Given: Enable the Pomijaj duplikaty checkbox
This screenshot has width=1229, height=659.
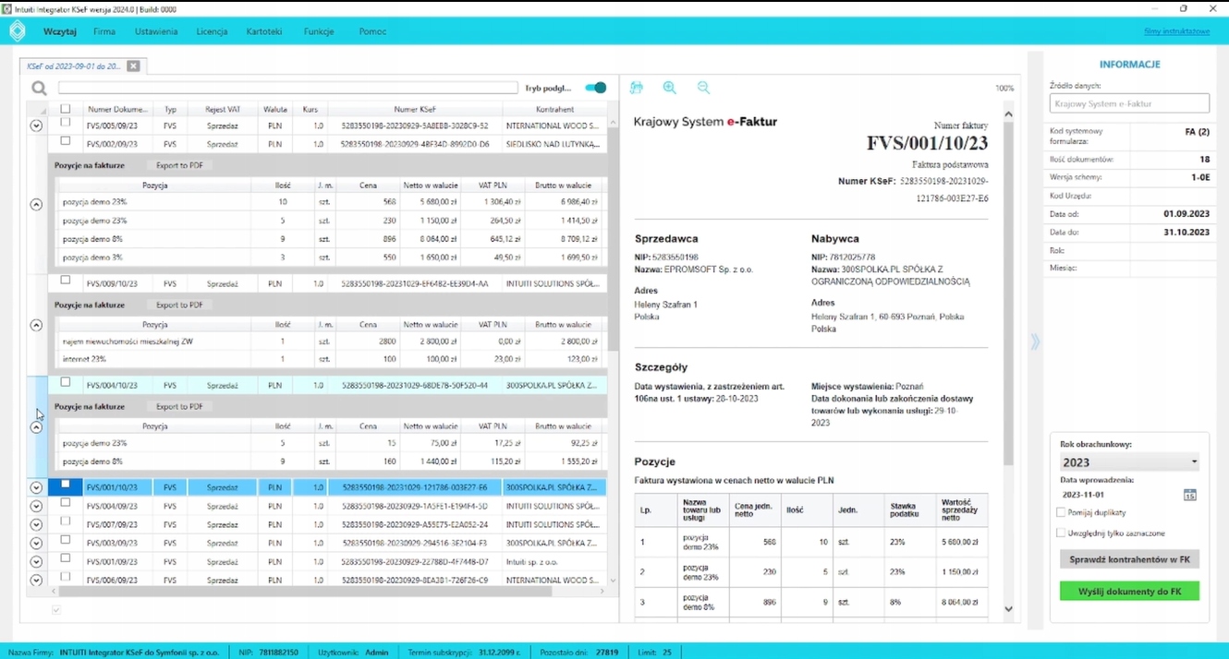Looking at the screenshot, I should pyautogui.click(x=1061, y=512).
